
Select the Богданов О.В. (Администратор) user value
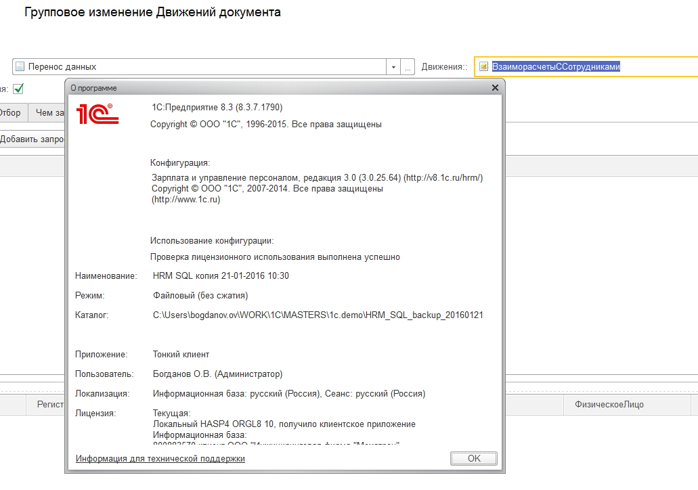218,374
